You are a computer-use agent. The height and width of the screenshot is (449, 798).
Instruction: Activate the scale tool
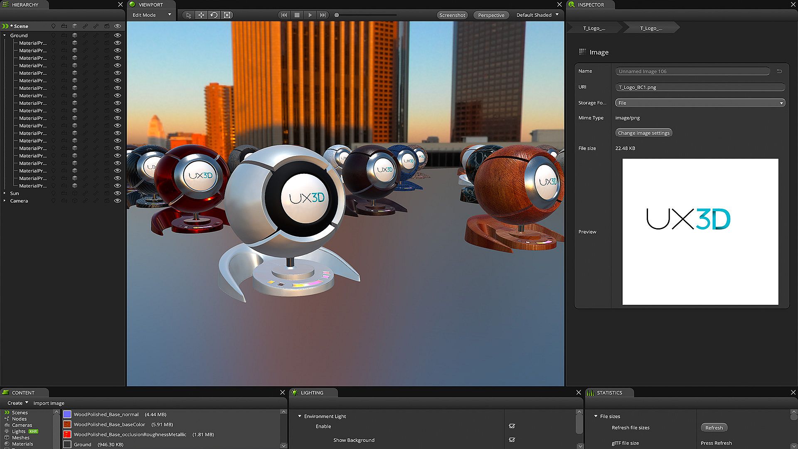pos(227,15)
